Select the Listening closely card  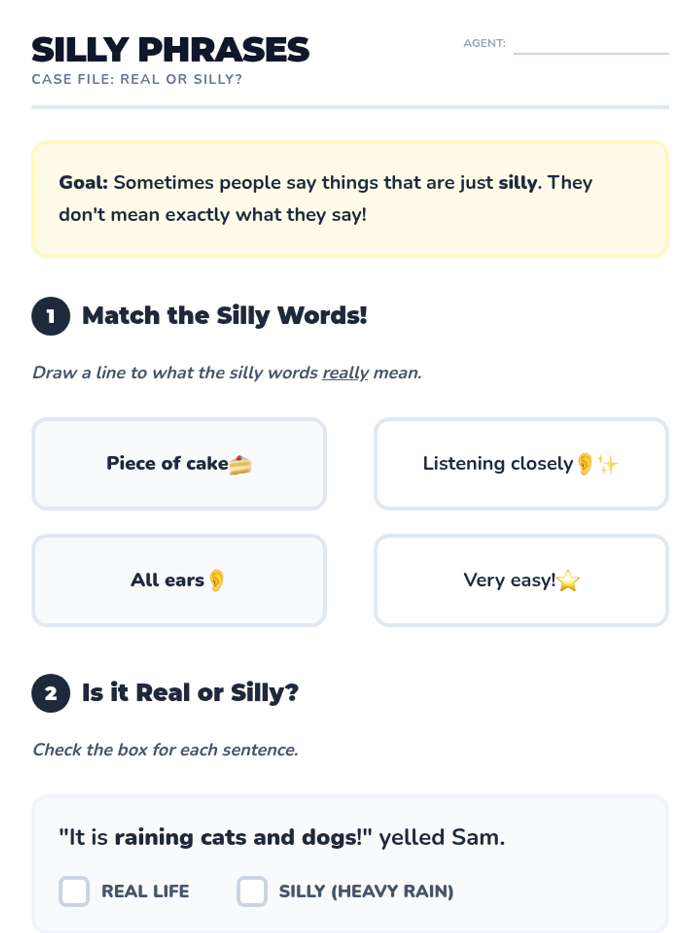coord(521,464)
